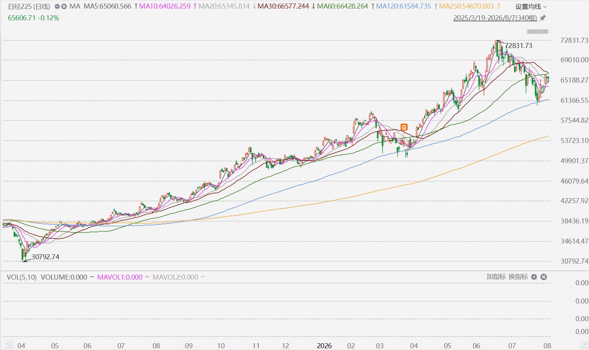This screenshot has height=350, width=589.
Task: Open the MA indicator settings gear
Action: [x=57, y=6]
